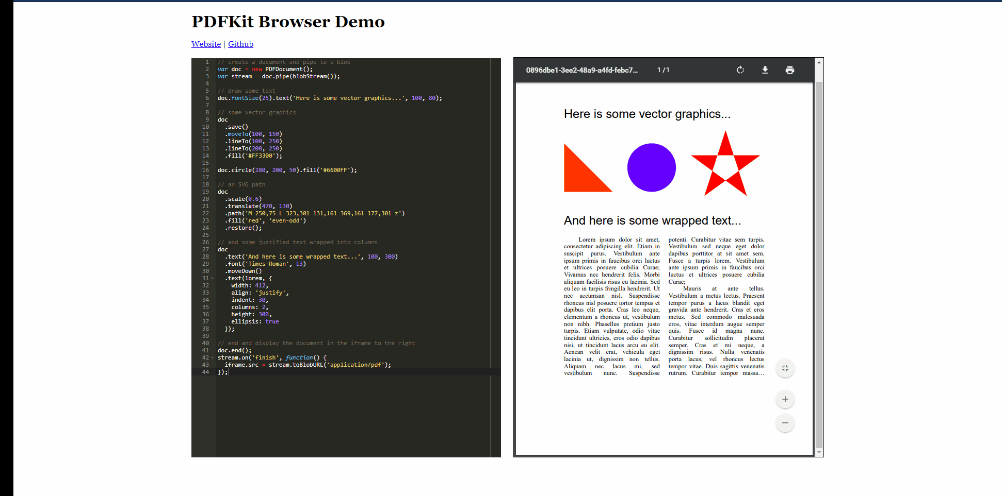This screenshot has height=496, width=1002.
Task: Open the Website link
Action: (x=206, y=44)
